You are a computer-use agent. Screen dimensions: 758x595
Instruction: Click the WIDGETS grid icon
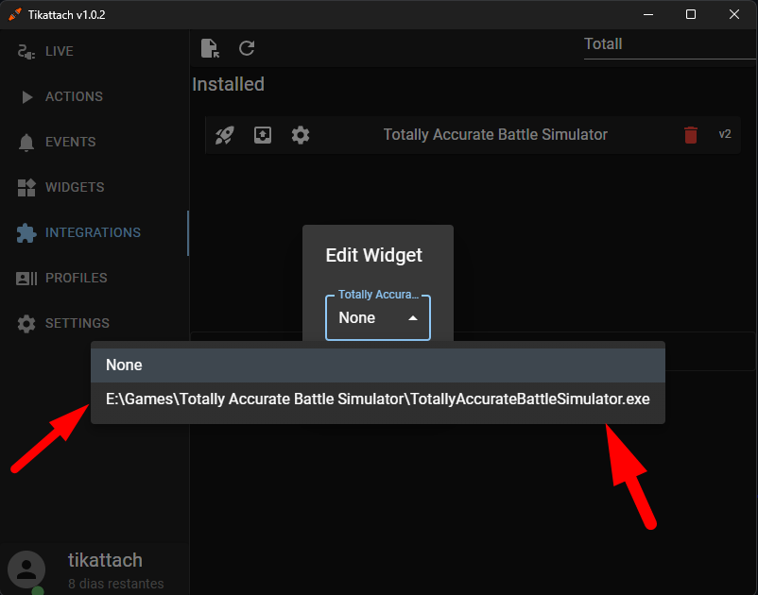coord(26,187)
